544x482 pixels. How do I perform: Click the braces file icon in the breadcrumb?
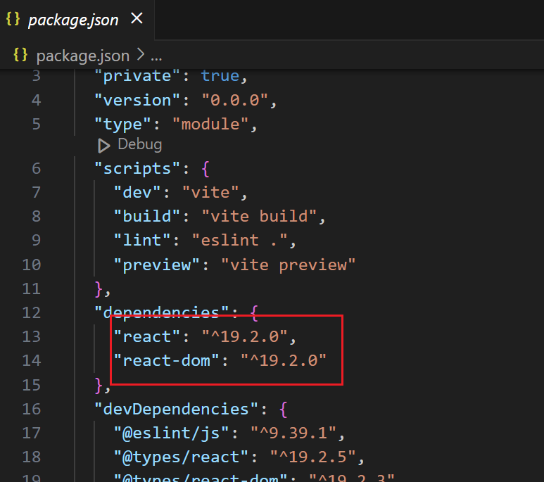[x=21, y=55]
